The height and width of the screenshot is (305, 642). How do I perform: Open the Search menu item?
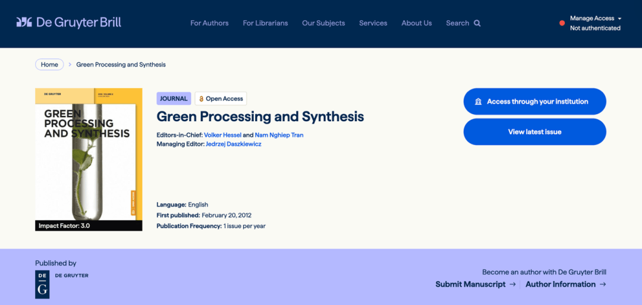463,23
